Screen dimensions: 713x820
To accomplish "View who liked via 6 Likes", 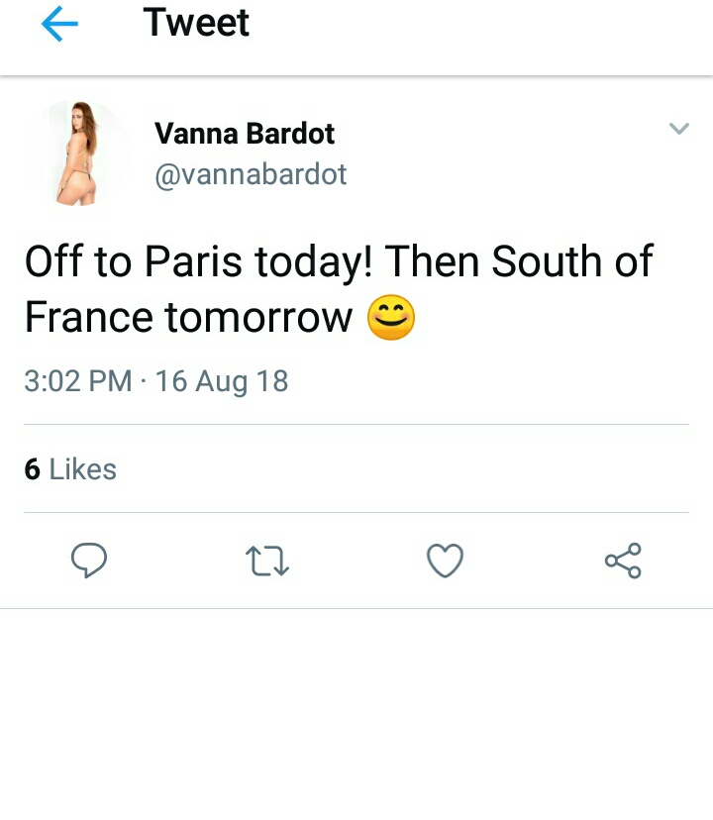I will coord(70,469).
